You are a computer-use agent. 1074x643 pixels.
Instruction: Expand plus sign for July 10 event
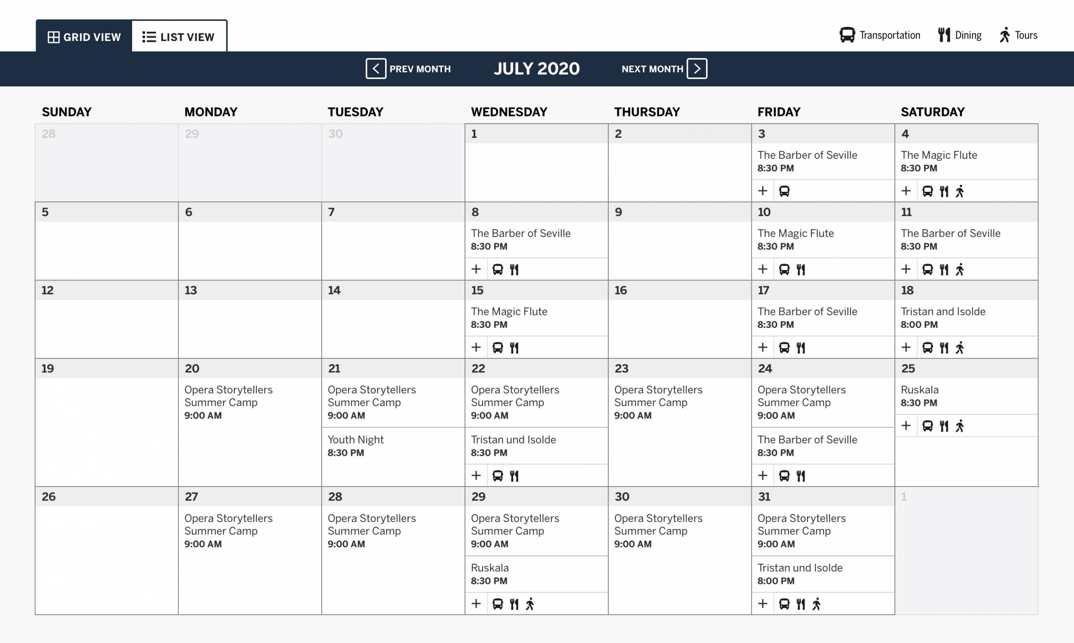point(762,269)
